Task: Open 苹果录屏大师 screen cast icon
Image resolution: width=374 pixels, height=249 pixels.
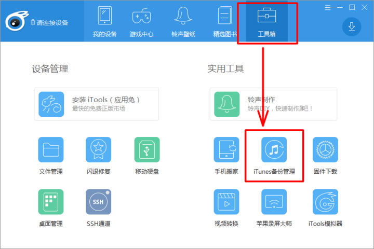Action: 274,202
